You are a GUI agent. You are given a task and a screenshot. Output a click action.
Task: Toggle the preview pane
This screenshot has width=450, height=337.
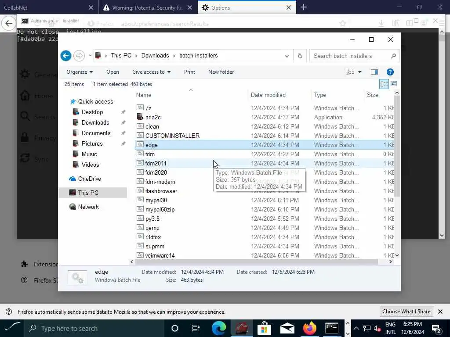pos(374,72)
